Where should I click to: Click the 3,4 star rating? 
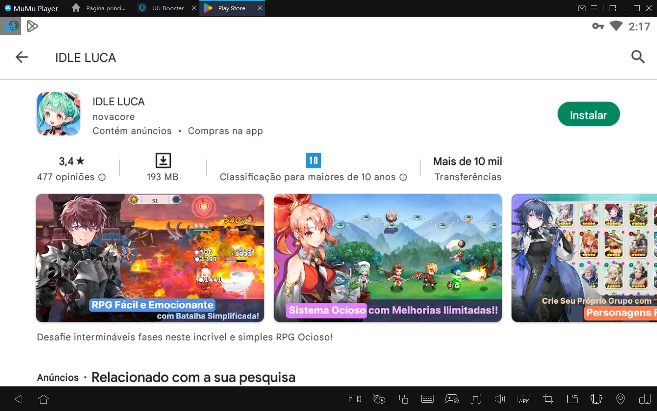pyautogui.click(x=72, y=161)
